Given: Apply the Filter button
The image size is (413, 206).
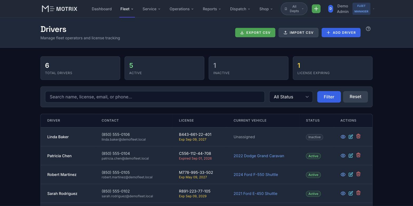Looking at the screenshot, I should click(329, 97).
